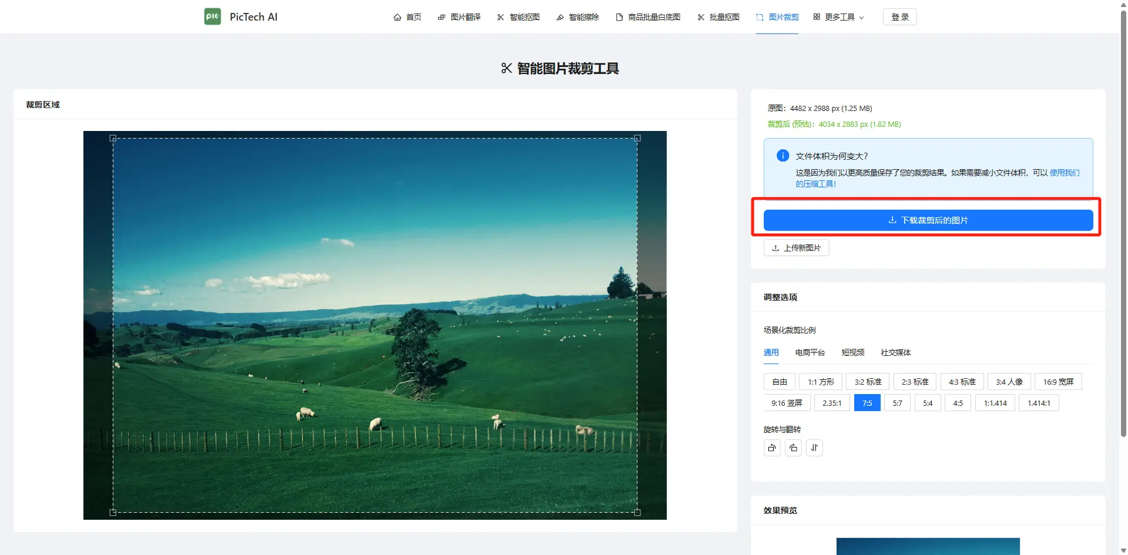
Task: Select 3:4 人像 crop ratio
Action: 1009,382
